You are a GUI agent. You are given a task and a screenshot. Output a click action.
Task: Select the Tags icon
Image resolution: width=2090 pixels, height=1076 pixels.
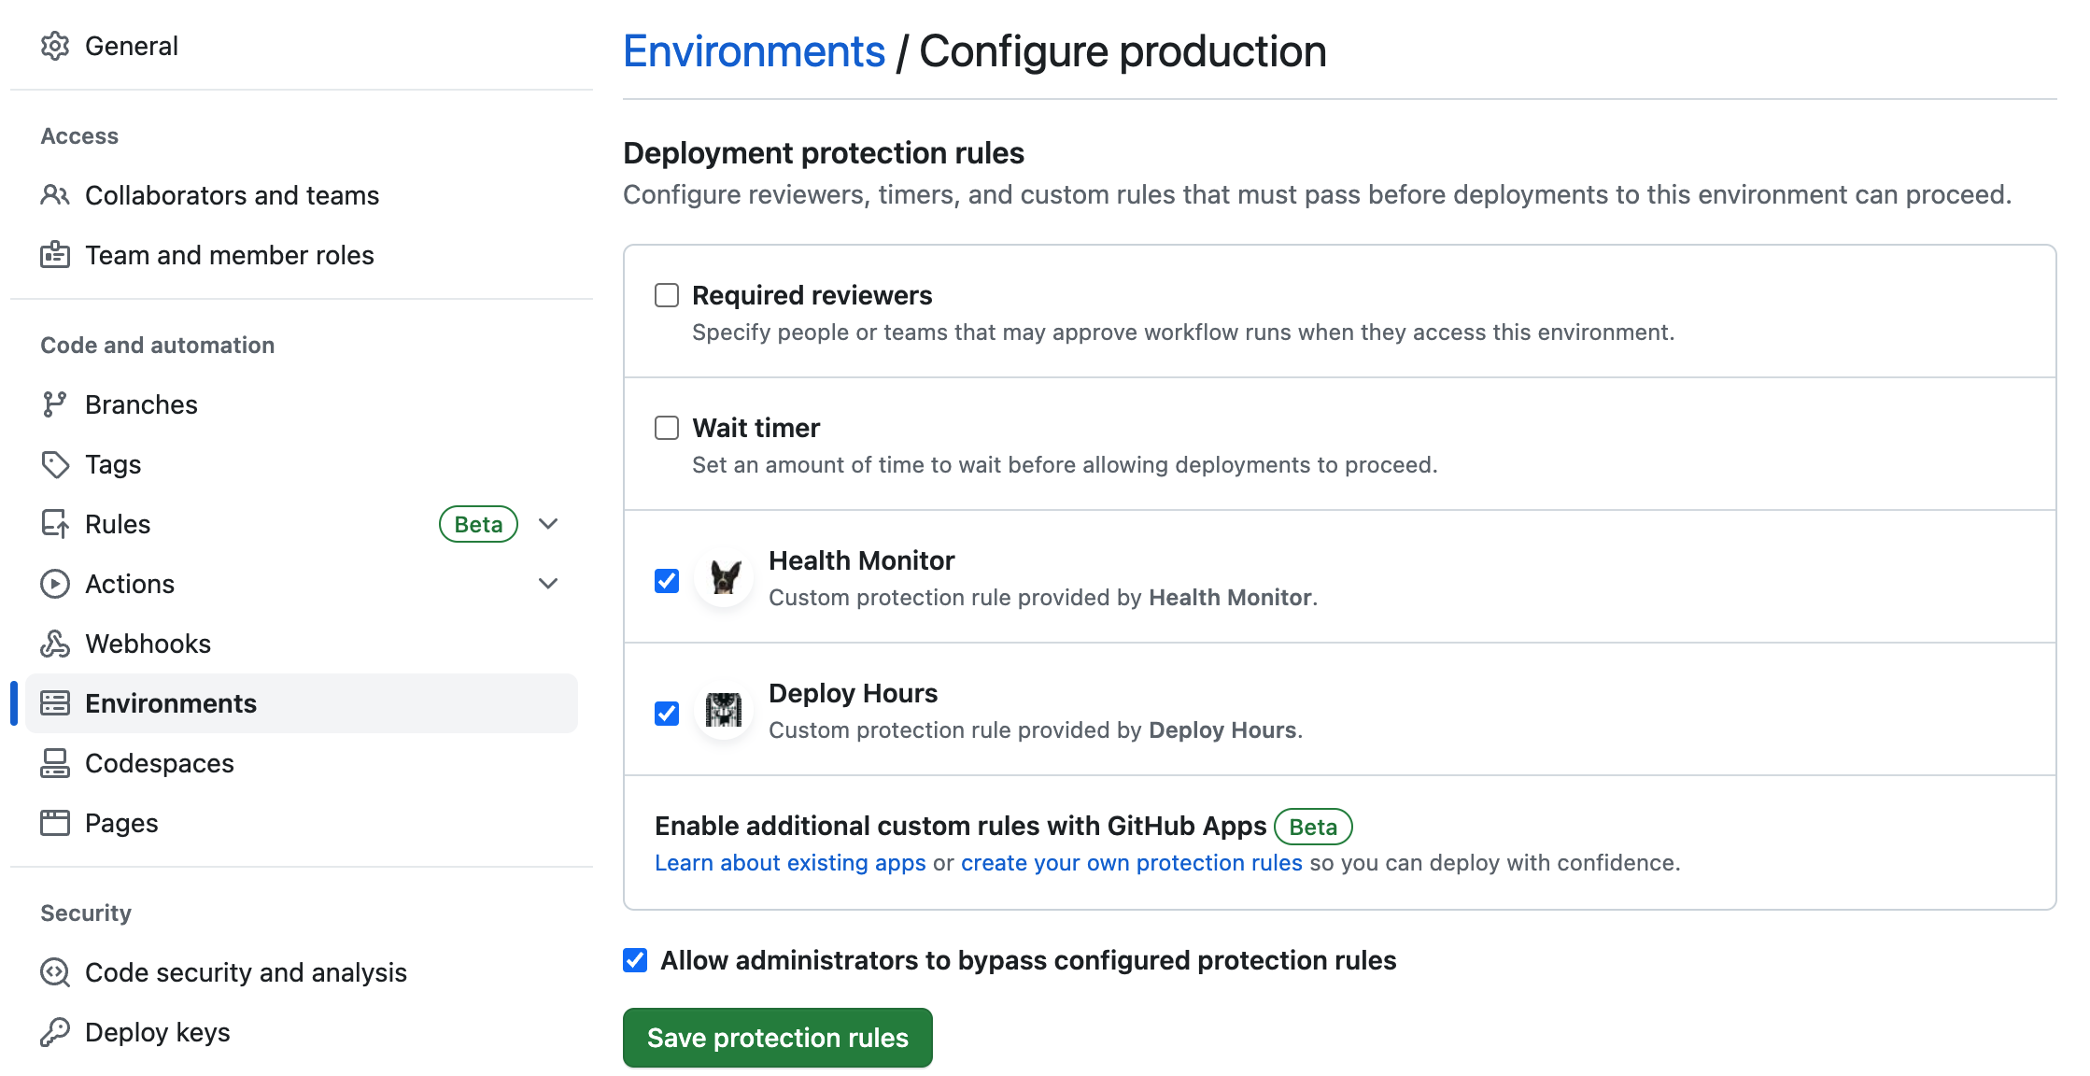pos(55,463)
